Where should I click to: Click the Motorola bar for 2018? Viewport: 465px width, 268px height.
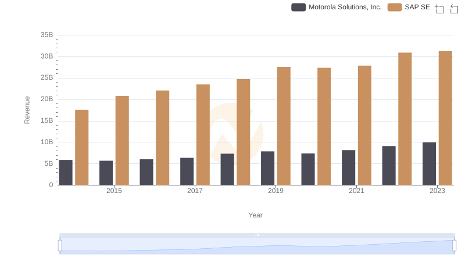click(227, 169)
